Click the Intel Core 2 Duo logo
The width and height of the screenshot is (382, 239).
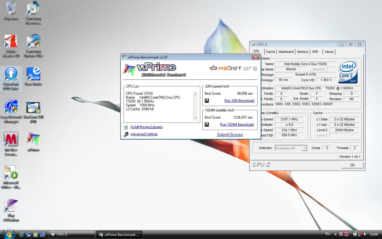348,72
